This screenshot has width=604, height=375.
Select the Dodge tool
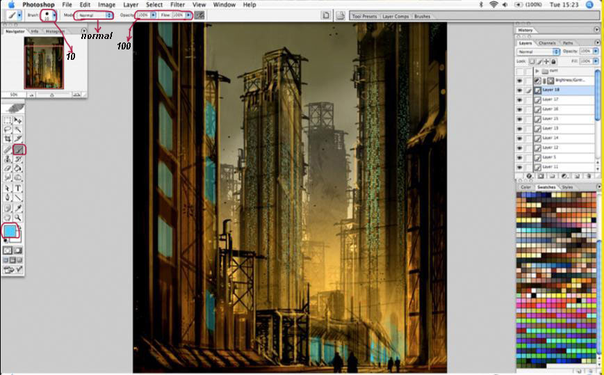[17, 177]
